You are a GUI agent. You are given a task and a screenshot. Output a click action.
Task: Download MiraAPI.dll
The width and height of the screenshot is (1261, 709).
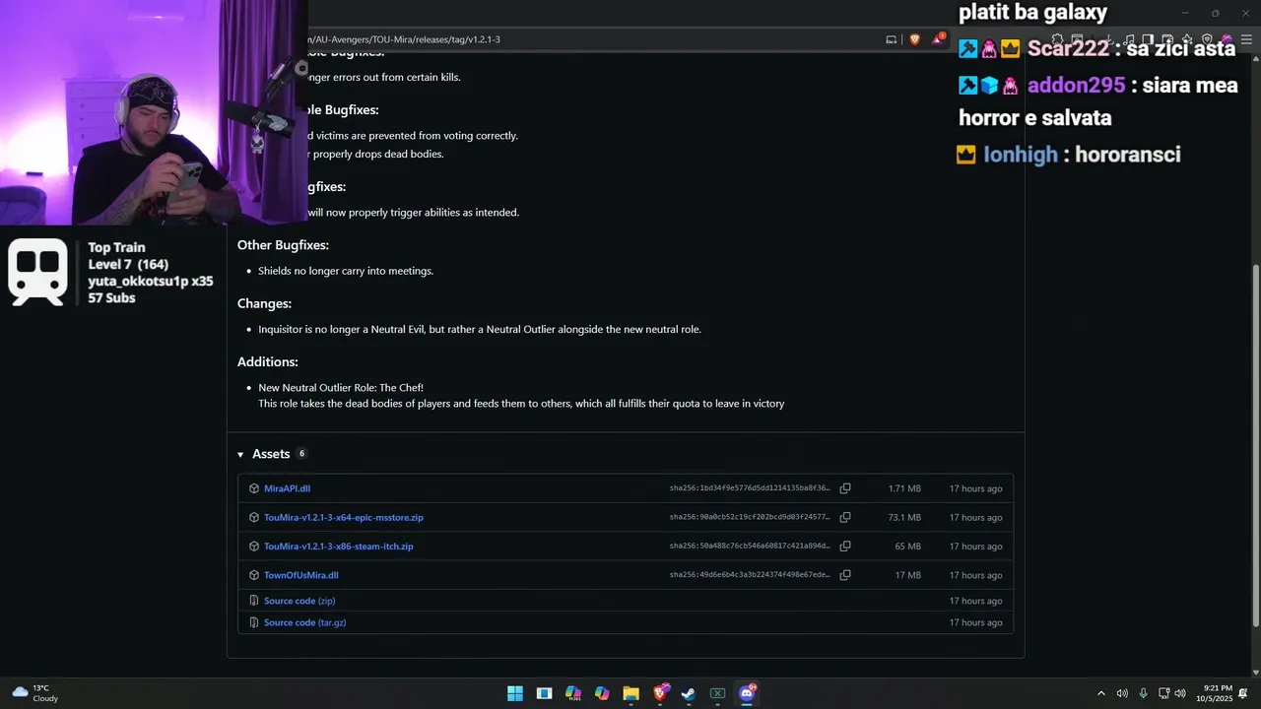pos(287,488)
